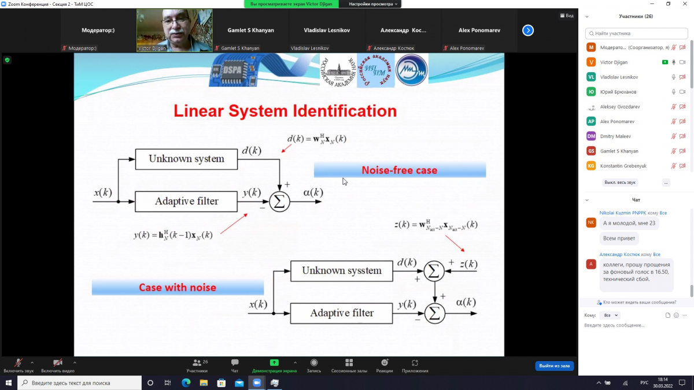Viewport: 694px width, 390px height.
Task: Launch Microsoft Edge from taskbar
Action: click(x=186, y=382)
